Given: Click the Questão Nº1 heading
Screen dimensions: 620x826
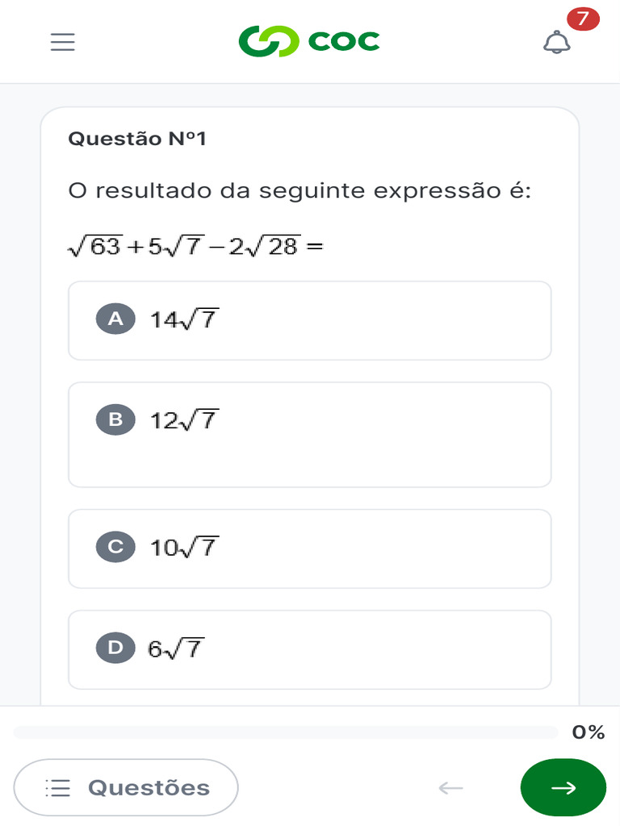Looking at the screenshot, I should click(137, 139).
